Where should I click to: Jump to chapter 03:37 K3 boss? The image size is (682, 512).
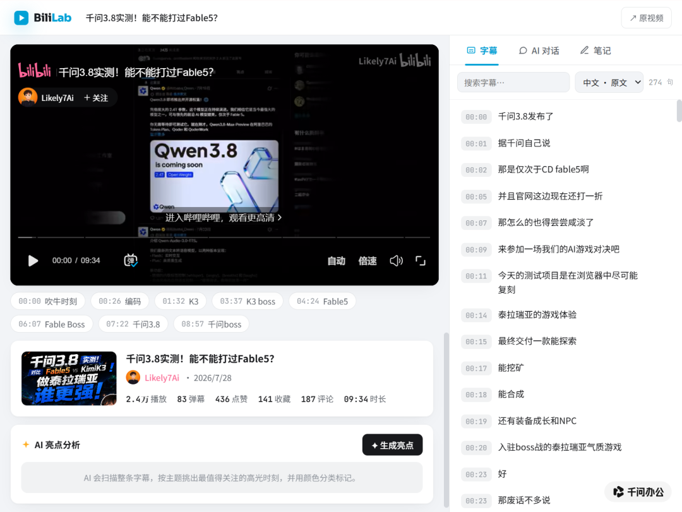click(248, 301)
